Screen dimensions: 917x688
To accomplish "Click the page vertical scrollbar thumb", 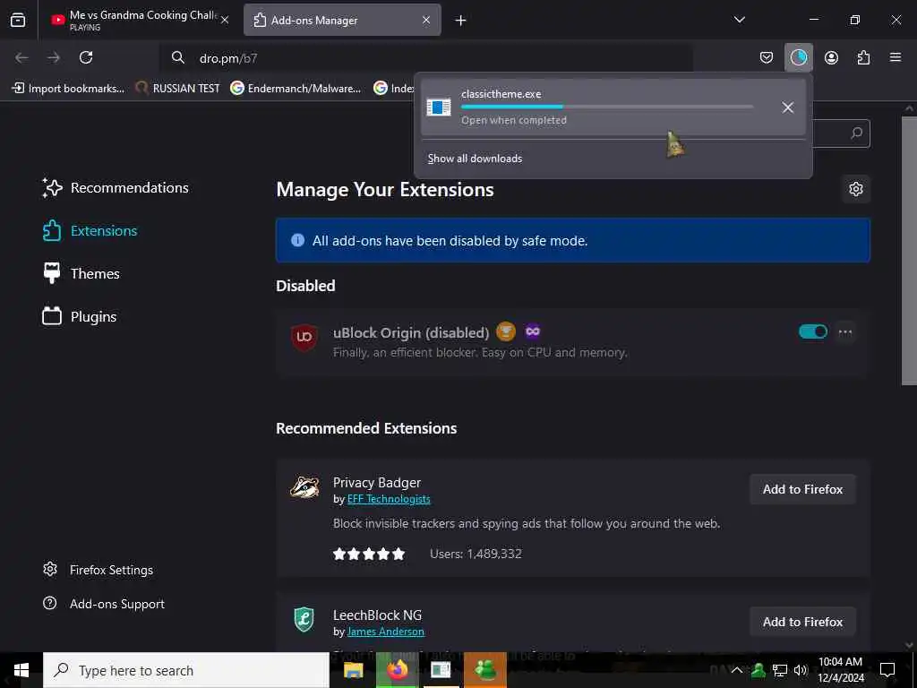I will pos(909,251).
